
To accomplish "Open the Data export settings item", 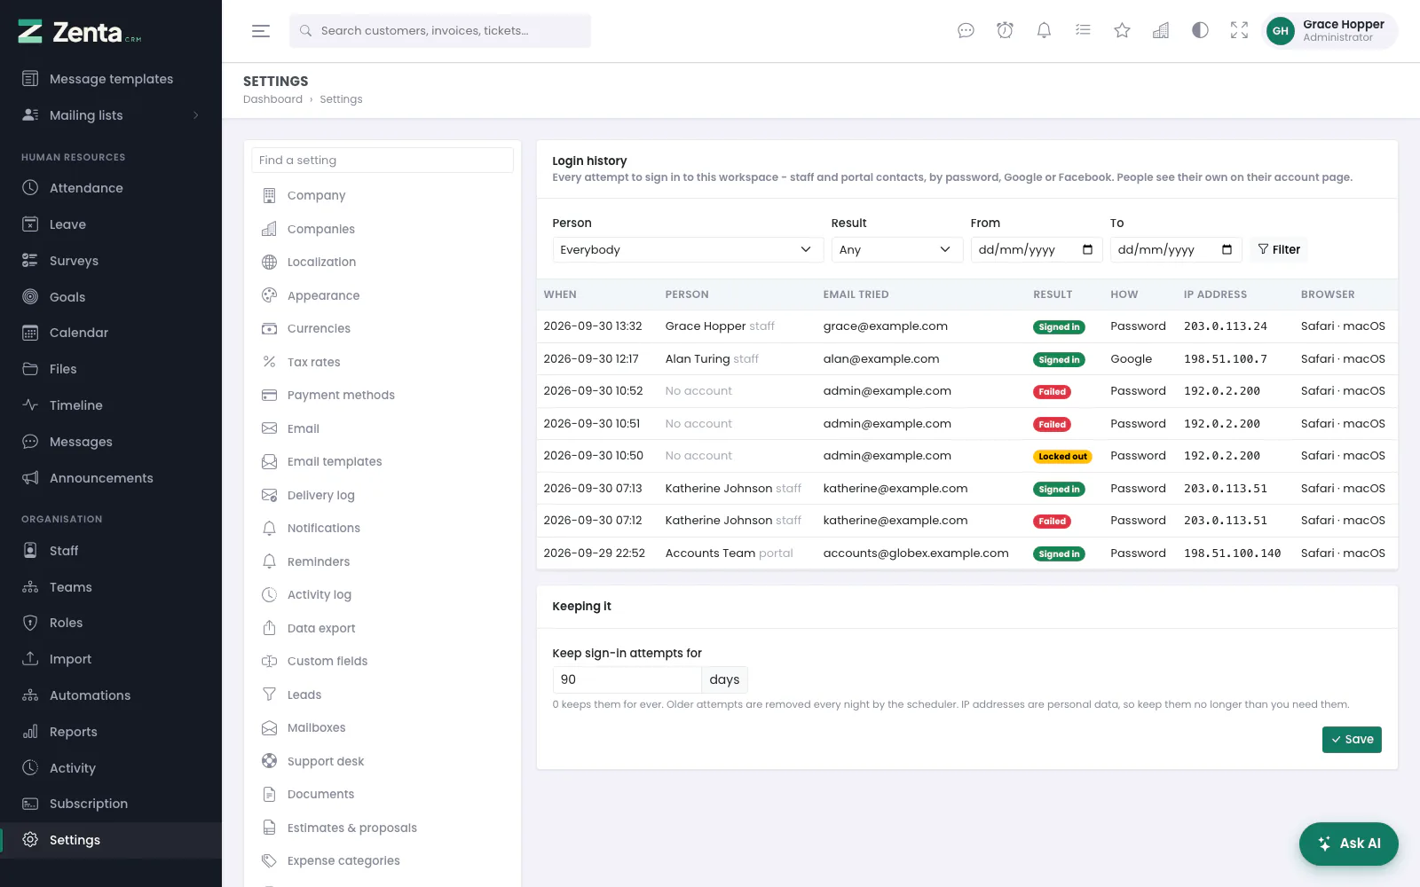I will coord(383,628).
